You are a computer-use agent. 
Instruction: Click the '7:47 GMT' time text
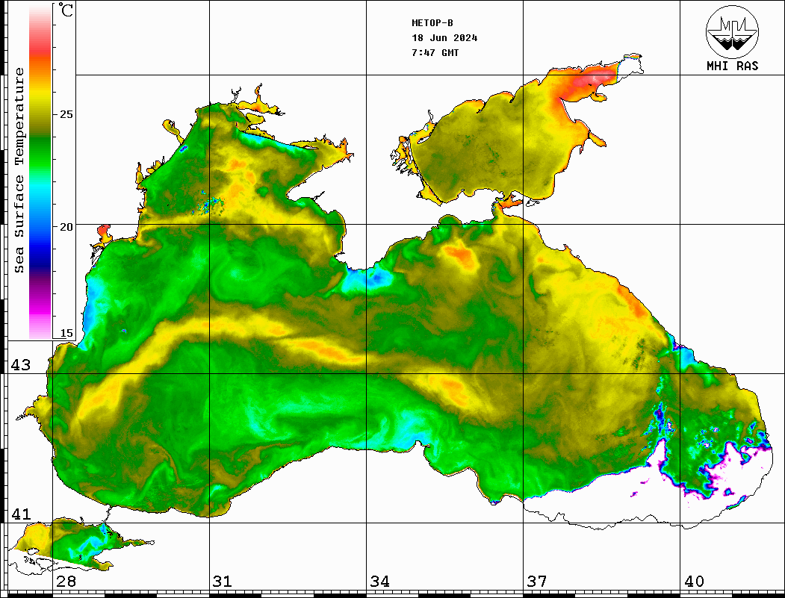click(435, 52)
